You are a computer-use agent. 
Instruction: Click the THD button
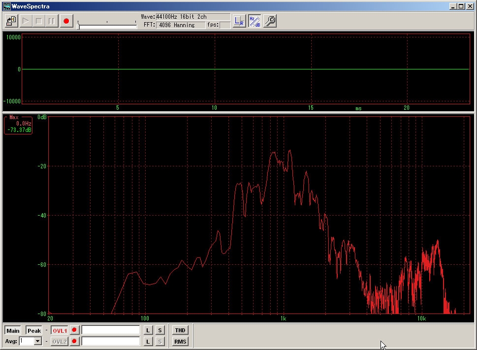click(x=180, y=330)
